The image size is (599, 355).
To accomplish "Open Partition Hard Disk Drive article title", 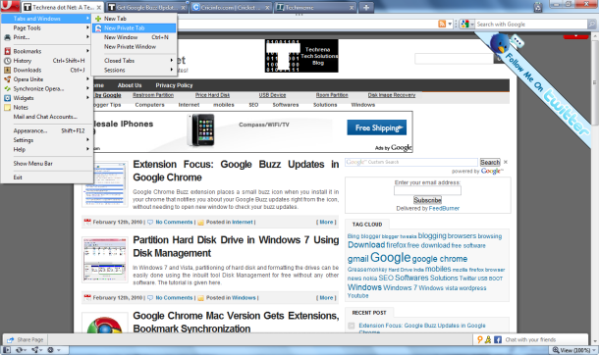I will 236,246.
